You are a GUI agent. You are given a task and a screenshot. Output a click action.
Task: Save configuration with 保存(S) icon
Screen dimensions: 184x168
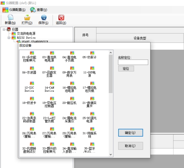tap(44, 18)
